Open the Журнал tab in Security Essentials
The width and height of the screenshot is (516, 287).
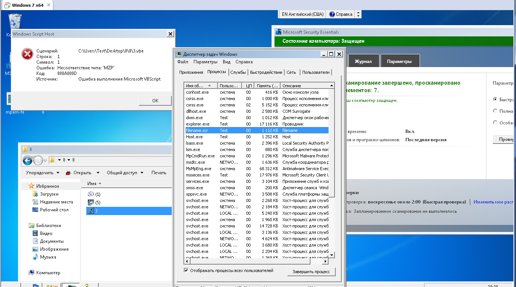(363, 61)
